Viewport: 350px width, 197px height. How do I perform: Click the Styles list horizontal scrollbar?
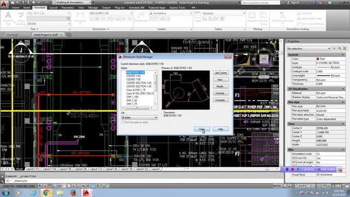point(137,108)
